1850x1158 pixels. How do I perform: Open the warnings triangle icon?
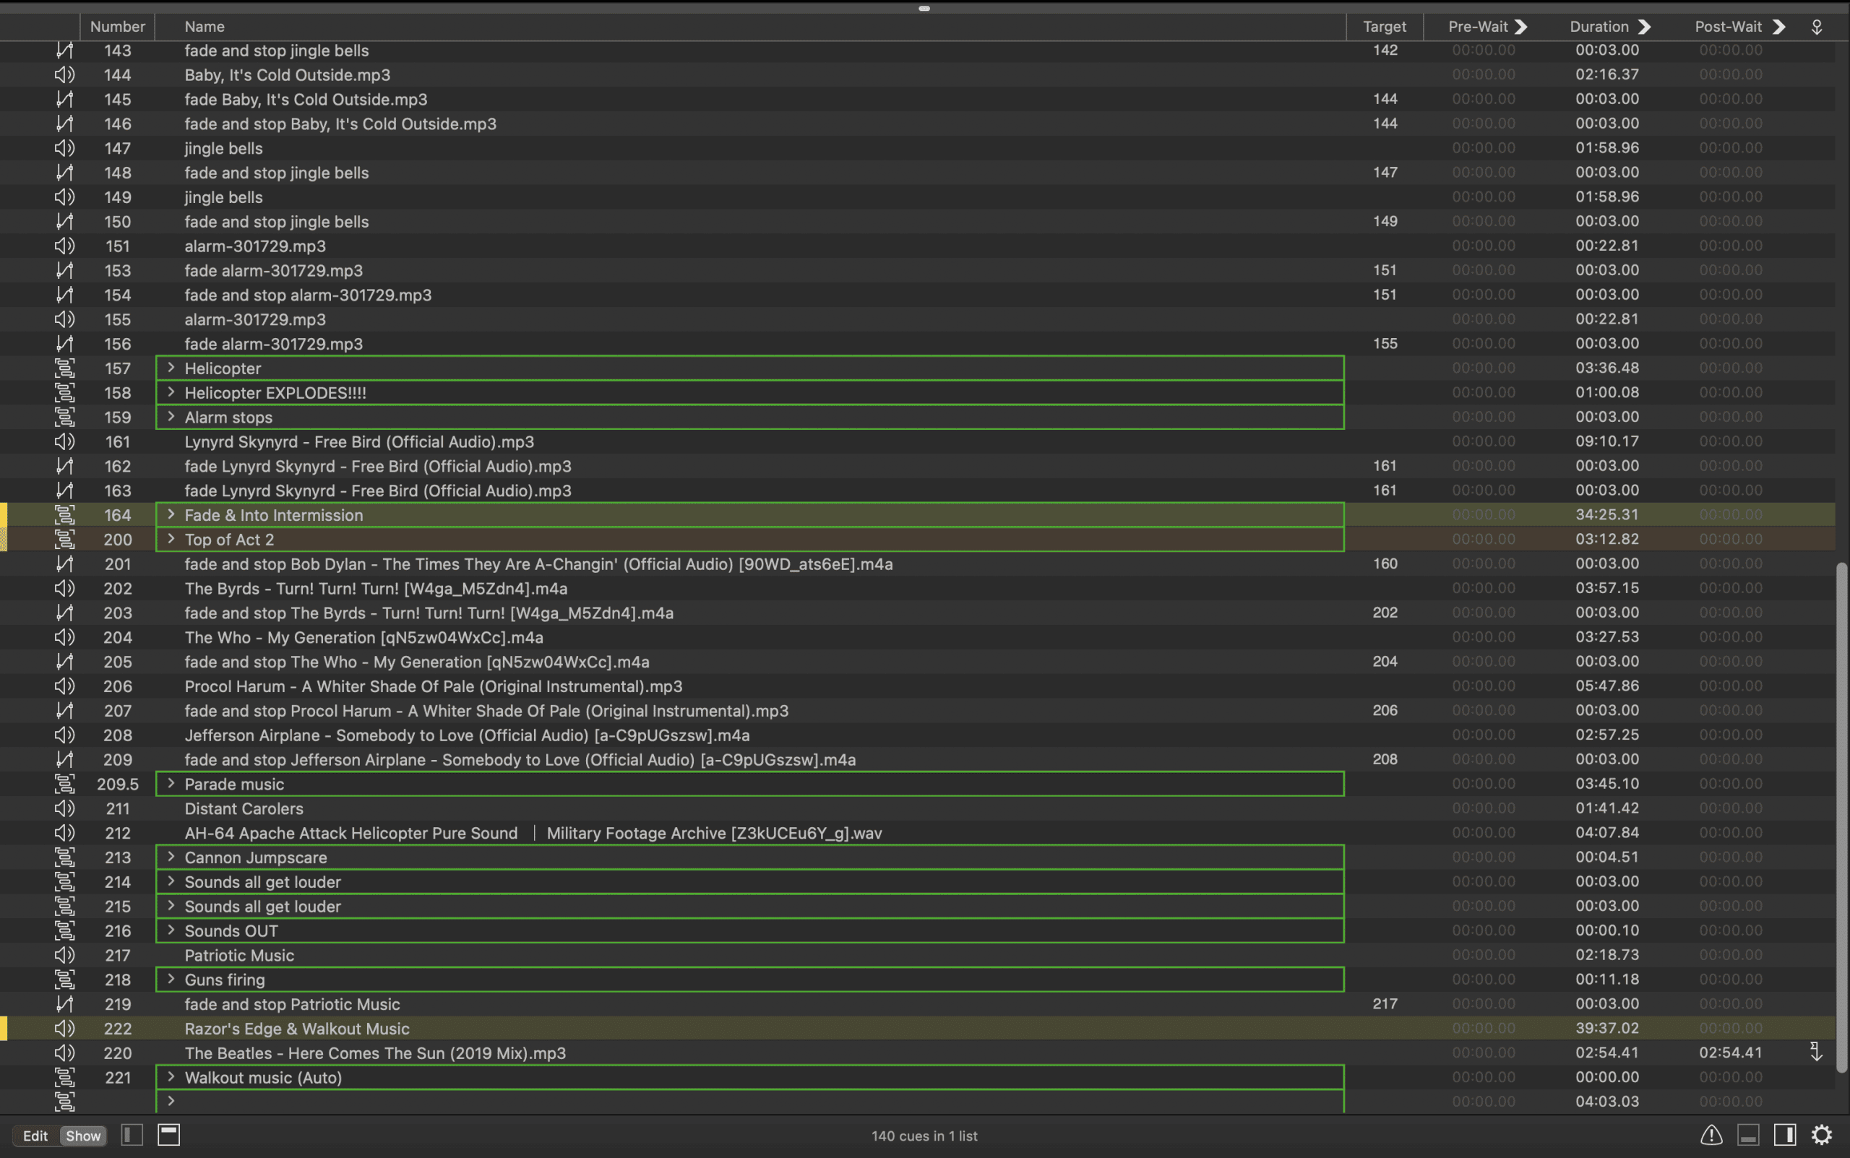coord(1711,1135)
